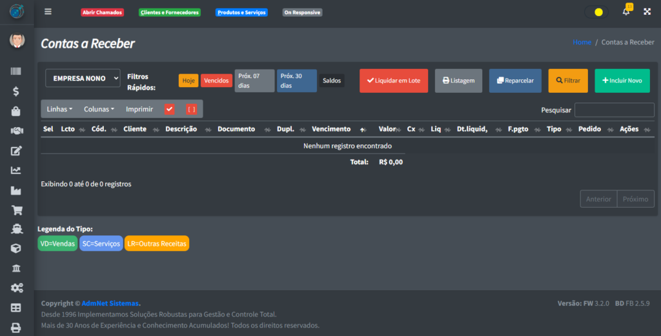Click the dollar sign sidebar icon
The image size is (661, 336).
16,92
